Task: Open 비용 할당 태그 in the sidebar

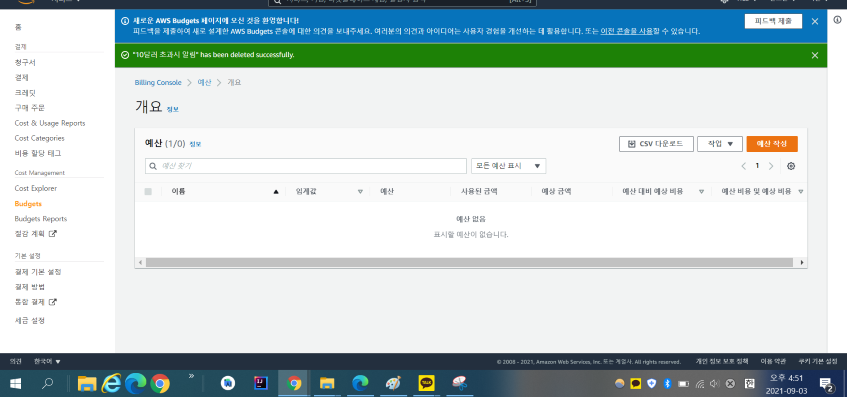Action: (38, 154)
